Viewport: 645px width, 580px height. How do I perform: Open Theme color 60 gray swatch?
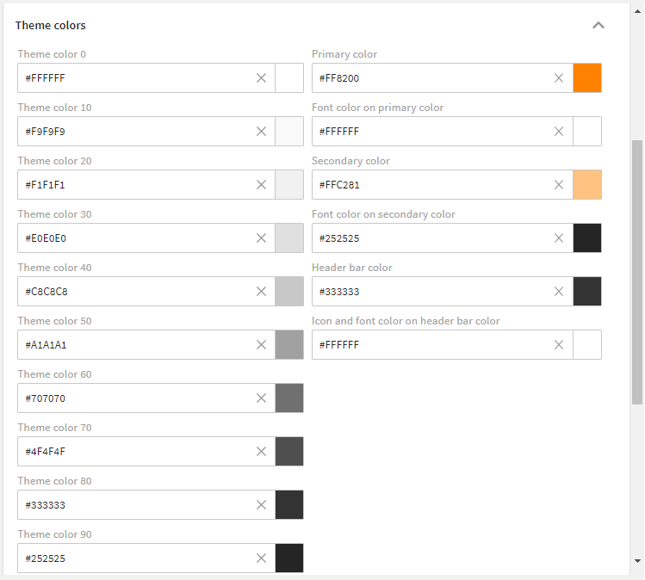[289, 398]
